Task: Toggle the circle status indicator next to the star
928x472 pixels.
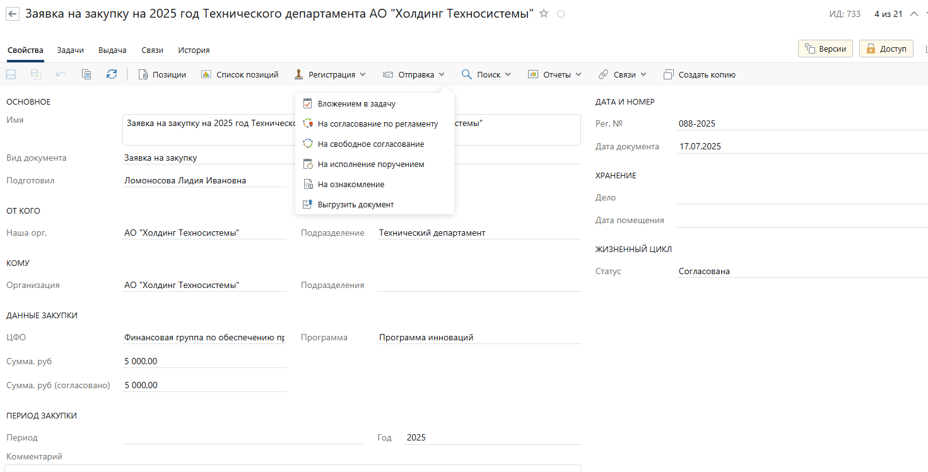Action: point(561,14)
